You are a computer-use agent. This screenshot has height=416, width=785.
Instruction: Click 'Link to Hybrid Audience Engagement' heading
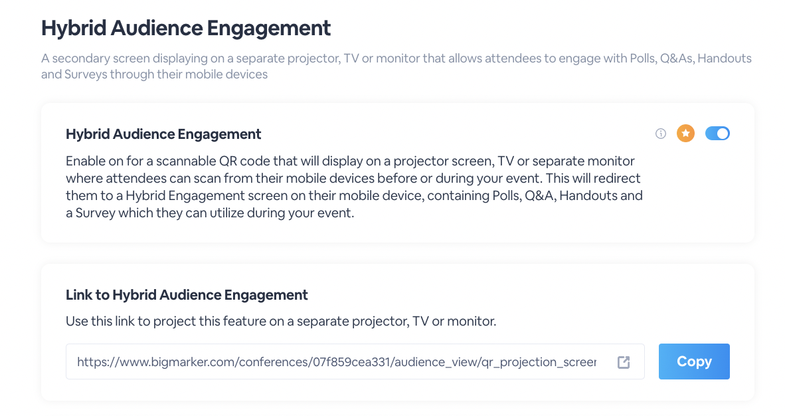tap(187, 295)
